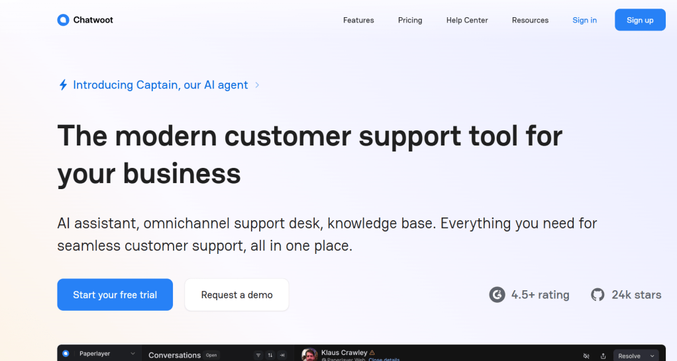Click the G2 rating badge icon
677x361 pixels.
(x=497, y=295)
